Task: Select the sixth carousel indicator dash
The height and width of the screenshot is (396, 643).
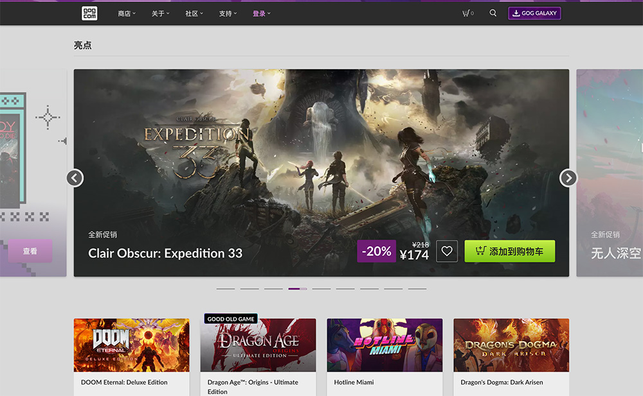Action: click(345, 289)
